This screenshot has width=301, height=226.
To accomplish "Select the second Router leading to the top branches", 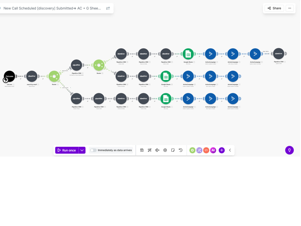I will pos(99,65).
